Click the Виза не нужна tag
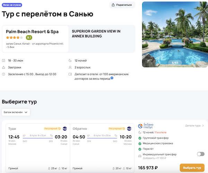The height and width of the screenshot is (173, 208). (x=13, y=4)
